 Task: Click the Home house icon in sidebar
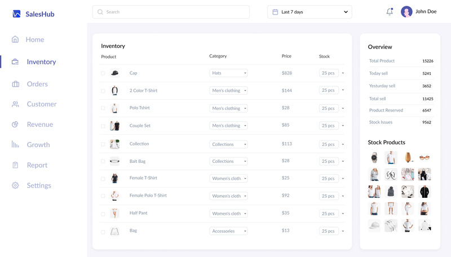click(15, 39)
